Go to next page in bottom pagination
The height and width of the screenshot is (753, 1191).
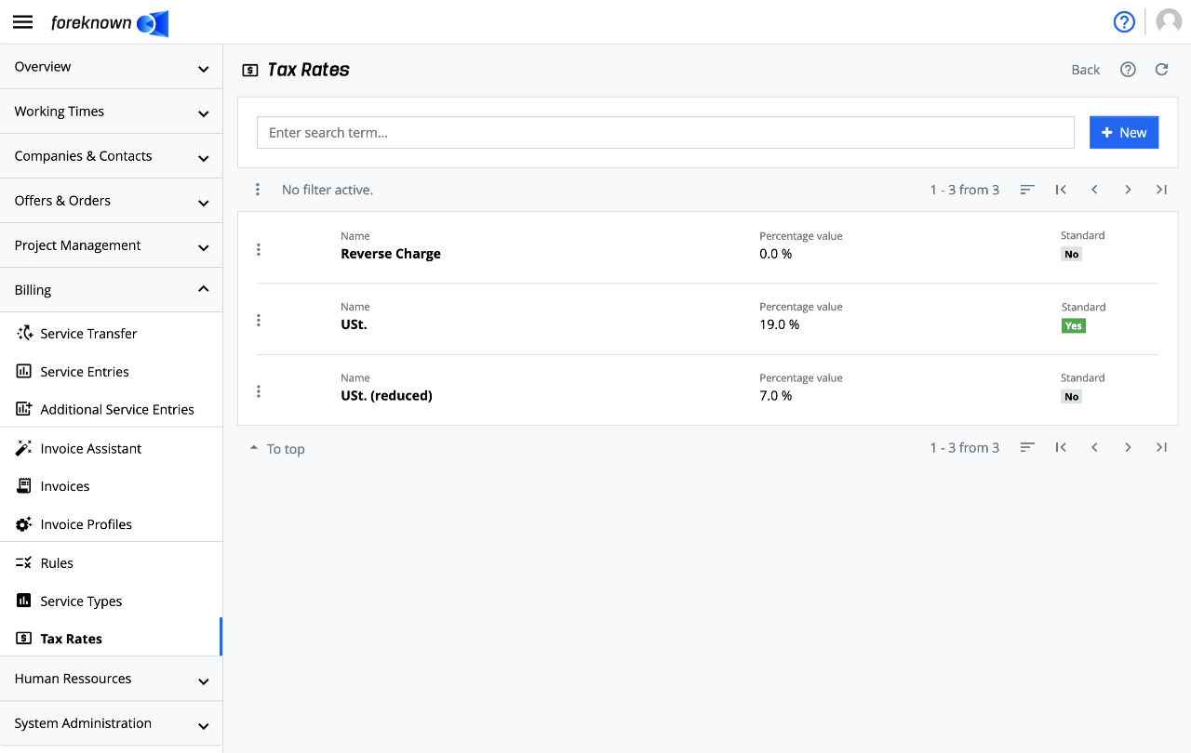[1128, 447]
